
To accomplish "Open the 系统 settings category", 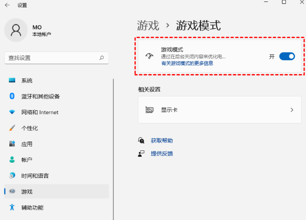I will (x=56, y=80).
